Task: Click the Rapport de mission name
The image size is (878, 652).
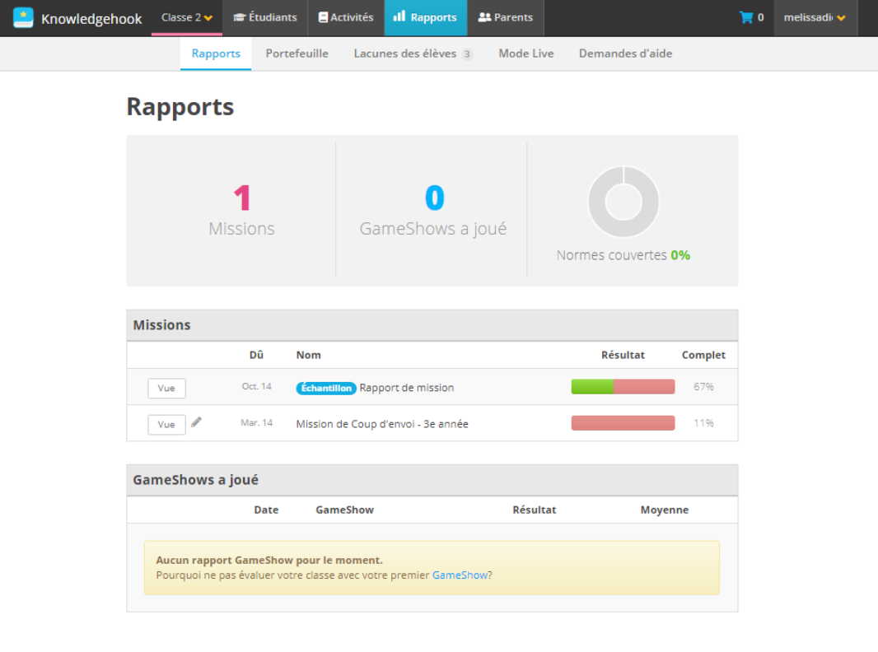Action: click(x=407, y=388)
